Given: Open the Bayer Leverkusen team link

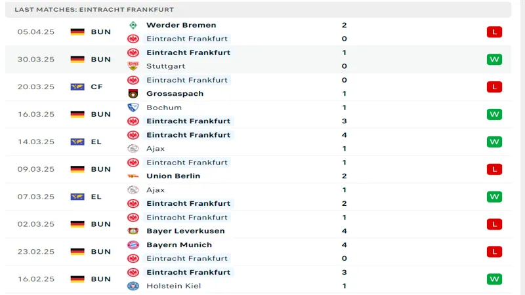Looking at the screenshot, I should [186, 231].
